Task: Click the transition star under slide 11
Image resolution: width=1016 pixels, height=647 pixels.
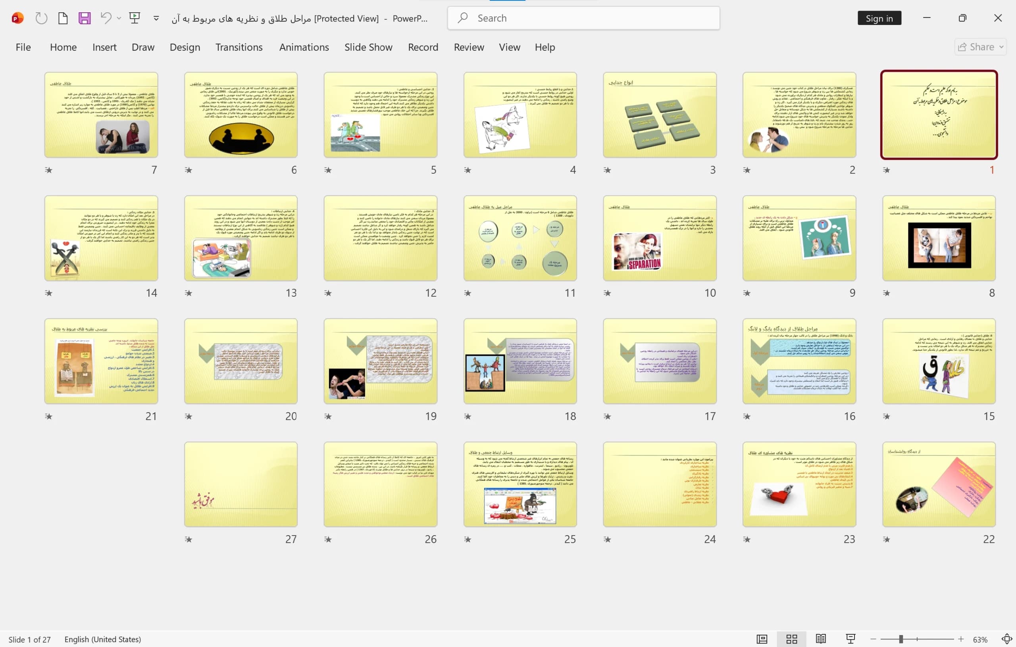Action: coord(468,293)
